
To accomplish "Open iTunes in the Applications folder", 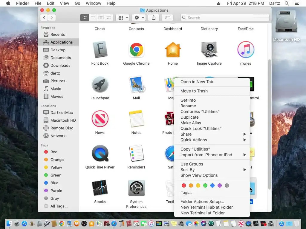I will pyautogui.click(x=246, y=49).
